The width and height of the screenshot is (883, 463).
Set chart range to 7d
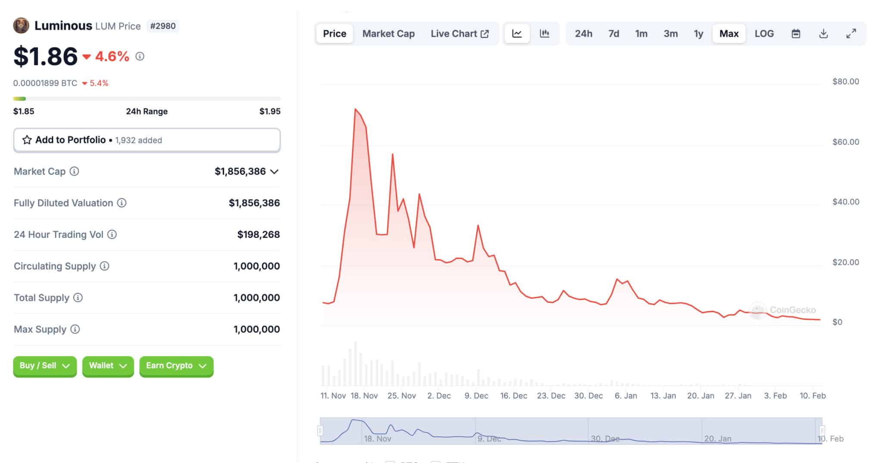pos(614,34)
